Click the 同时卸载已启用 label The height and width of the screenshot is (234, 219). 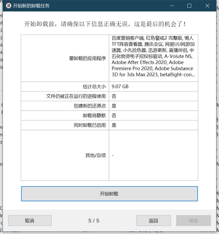(x=90, y=125)
